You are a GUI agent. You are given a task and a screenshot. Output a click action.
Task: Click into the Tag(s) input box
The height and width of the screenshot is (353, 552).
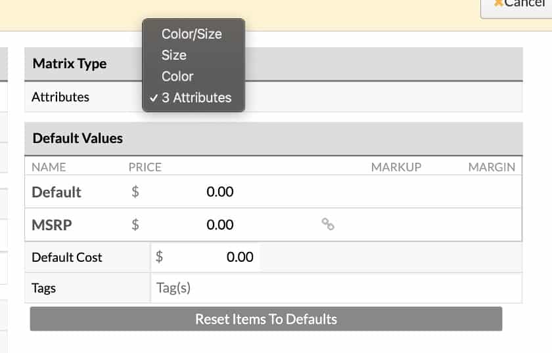coord(336,288)
